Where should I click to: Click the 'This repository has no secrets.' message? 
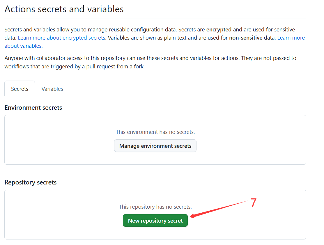(155, 207)
